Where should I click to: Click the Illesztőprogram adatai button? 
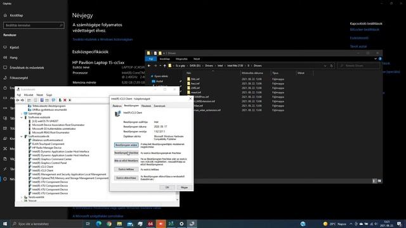click(126, 145)
